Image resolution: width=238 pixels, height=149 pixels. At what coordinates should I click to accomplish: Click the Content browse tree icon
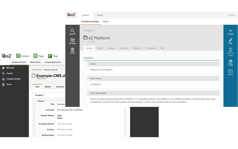3,79
